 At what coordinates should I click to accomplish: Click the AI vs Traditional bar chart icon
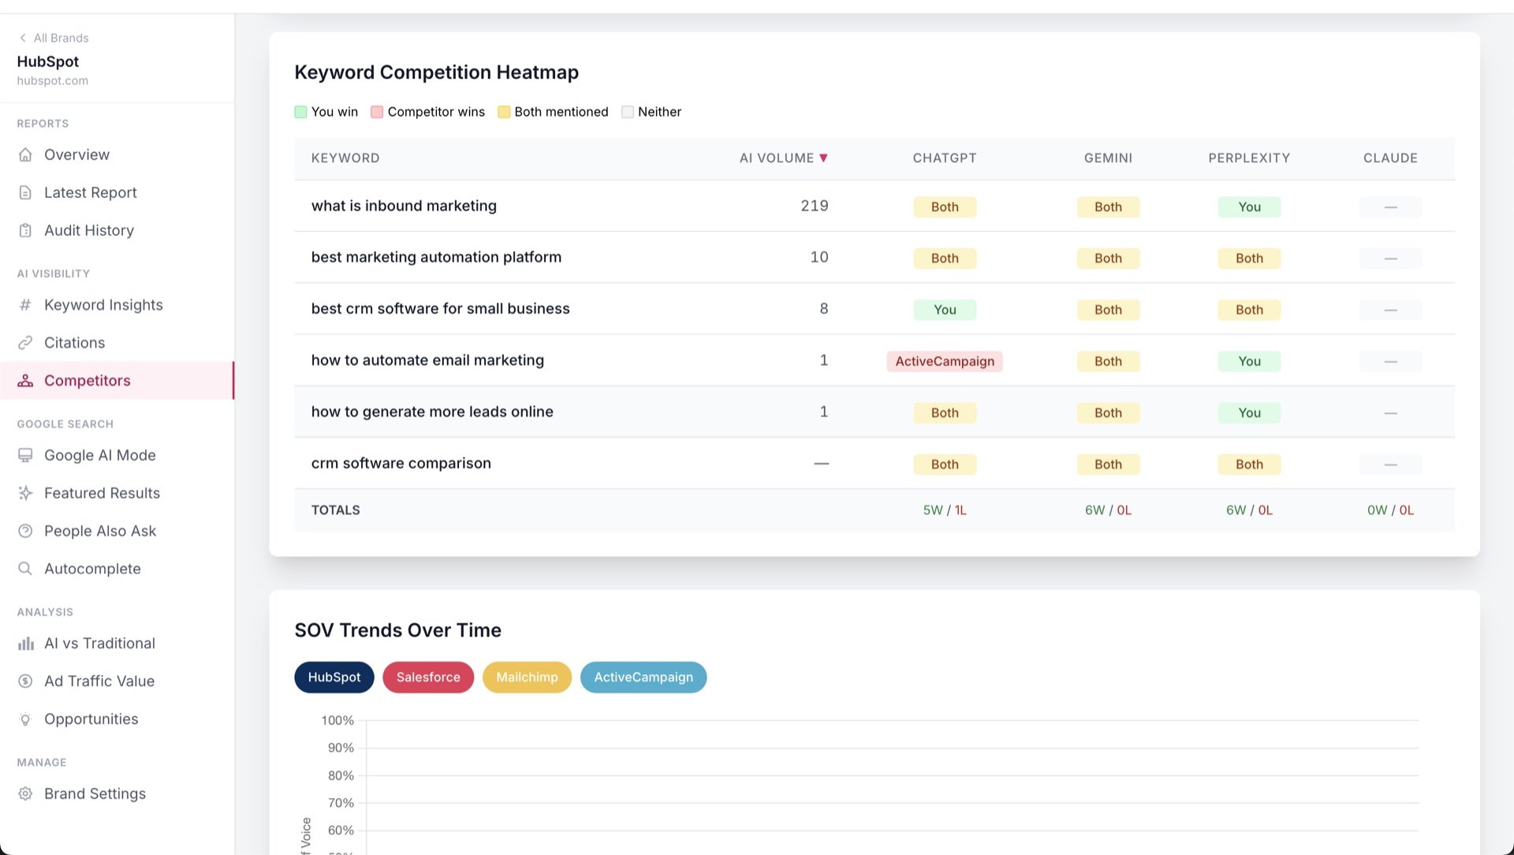(25, 644)
